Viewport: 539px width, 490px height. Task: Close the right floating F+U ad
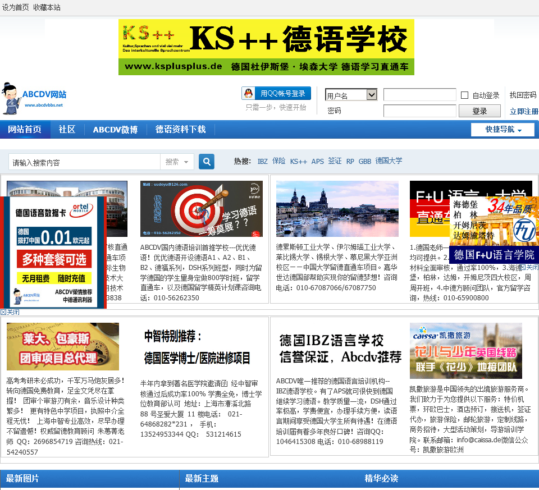(x=529, y=267)
